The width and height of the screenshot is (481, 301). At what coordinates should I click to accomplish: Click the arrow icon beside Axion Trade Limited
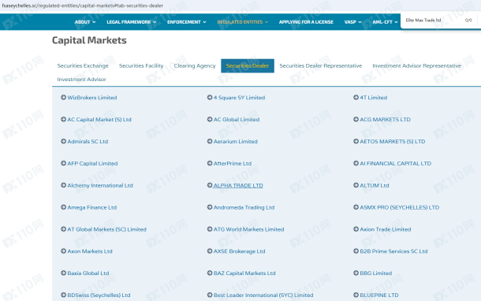click(356, 229)
